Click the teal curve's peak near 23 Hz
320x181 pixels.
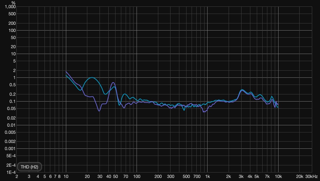pyautogui.click(x=92, y=77)
